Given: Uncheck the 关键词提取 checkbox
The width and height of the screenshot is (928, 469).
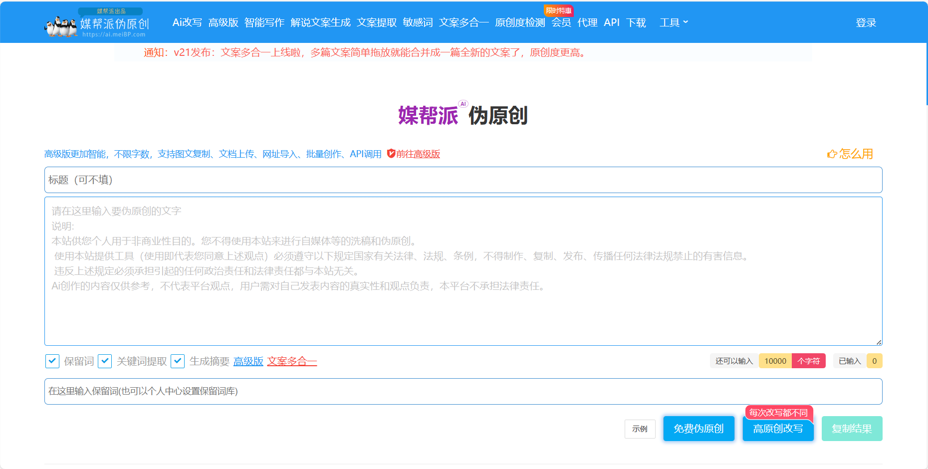Looking at the screenshot, I should (105, 361).
